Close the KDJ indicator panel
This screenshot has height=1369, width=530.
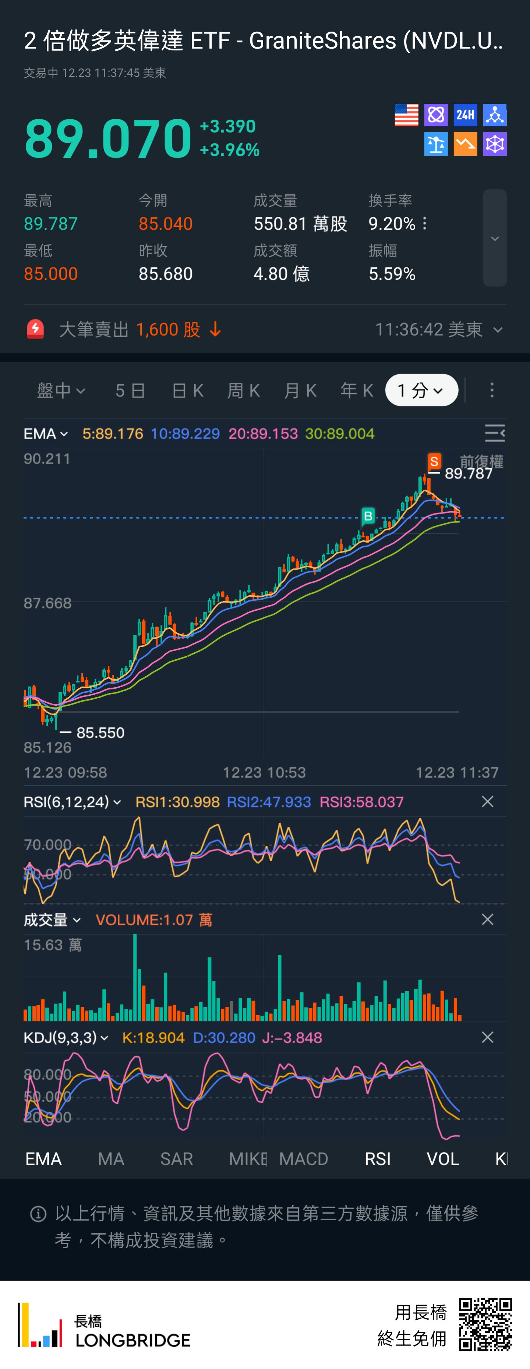pos(487,1037)
